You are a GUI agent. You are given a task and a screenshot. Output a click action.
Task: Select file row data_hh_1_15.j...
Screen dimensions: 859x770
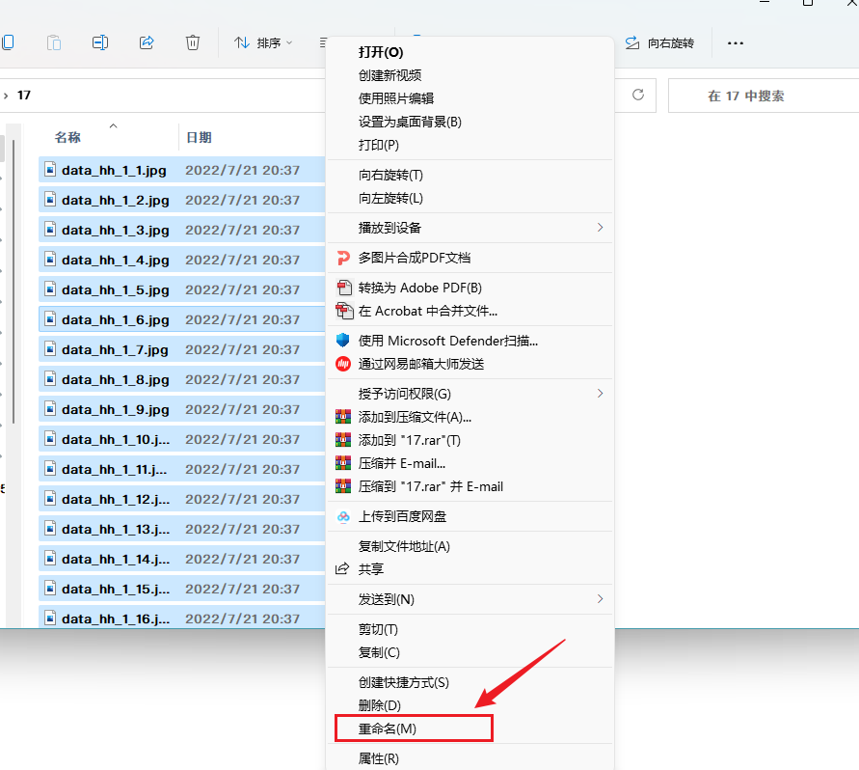pyautogui.click(x=182, y=589)
